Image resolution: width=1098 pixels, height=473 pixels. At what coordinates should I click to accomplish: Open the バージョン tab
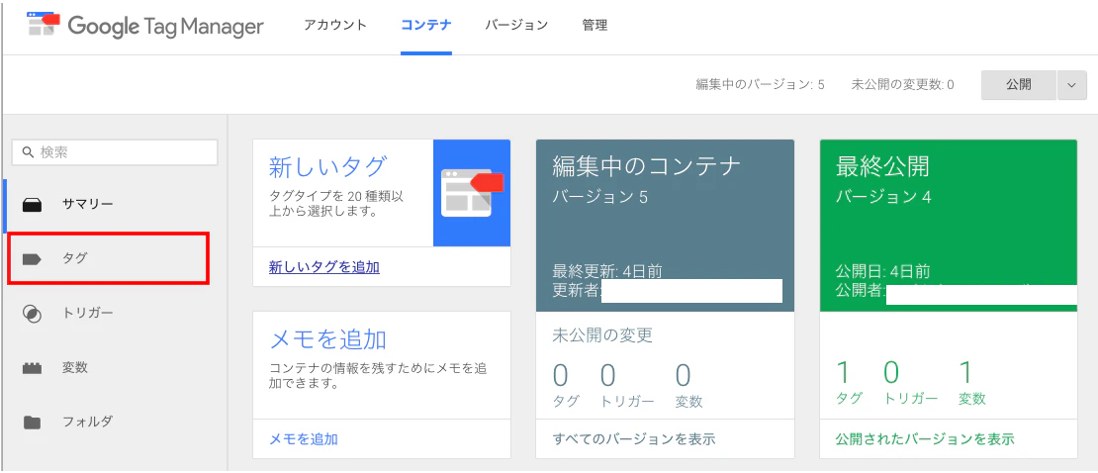(516, 25)
